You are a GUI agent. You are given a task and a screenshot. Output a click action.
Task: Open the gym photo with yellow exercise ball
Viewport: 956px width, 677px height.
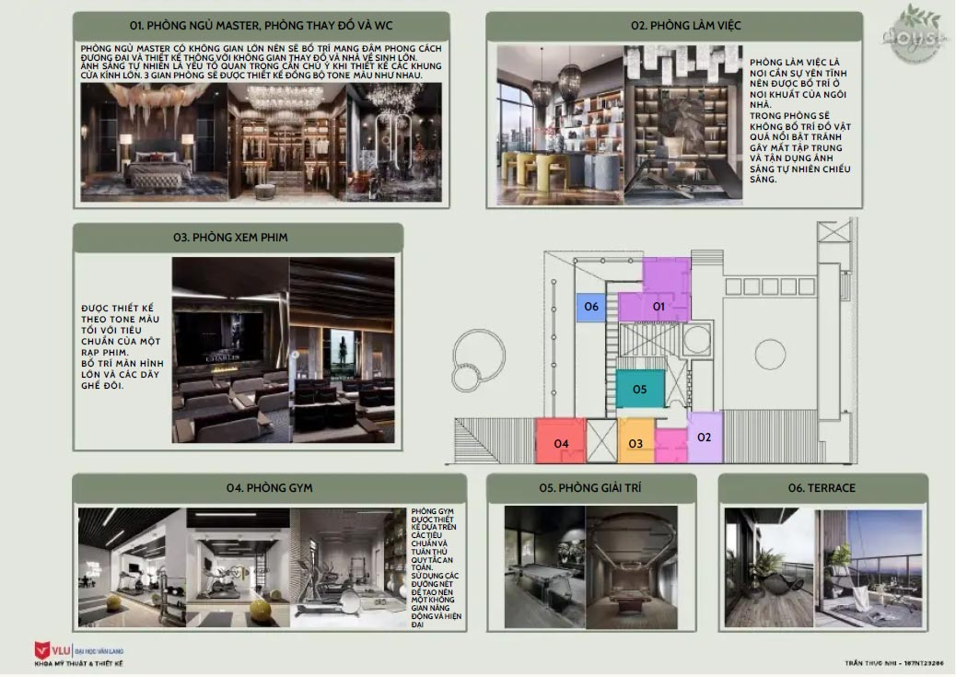coord(239,567)
